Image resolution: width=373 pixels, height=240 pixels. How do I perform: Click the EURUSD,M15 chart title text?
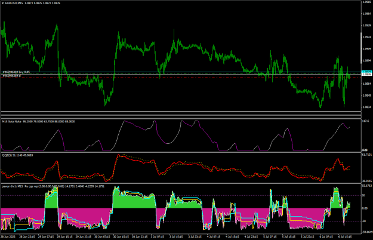coord(14,4)
